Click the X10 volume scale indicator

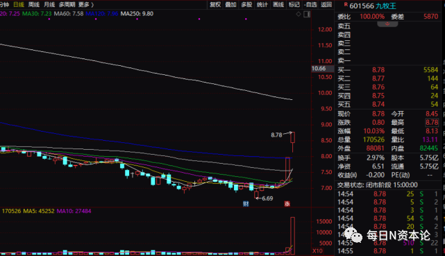coord(317,251)
